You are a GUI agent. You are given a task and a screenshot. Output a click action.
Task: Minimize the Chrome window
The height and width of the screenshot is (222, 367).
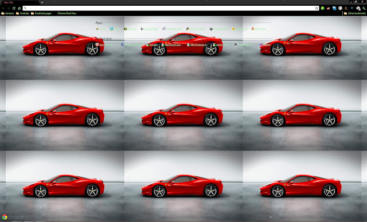352,2
